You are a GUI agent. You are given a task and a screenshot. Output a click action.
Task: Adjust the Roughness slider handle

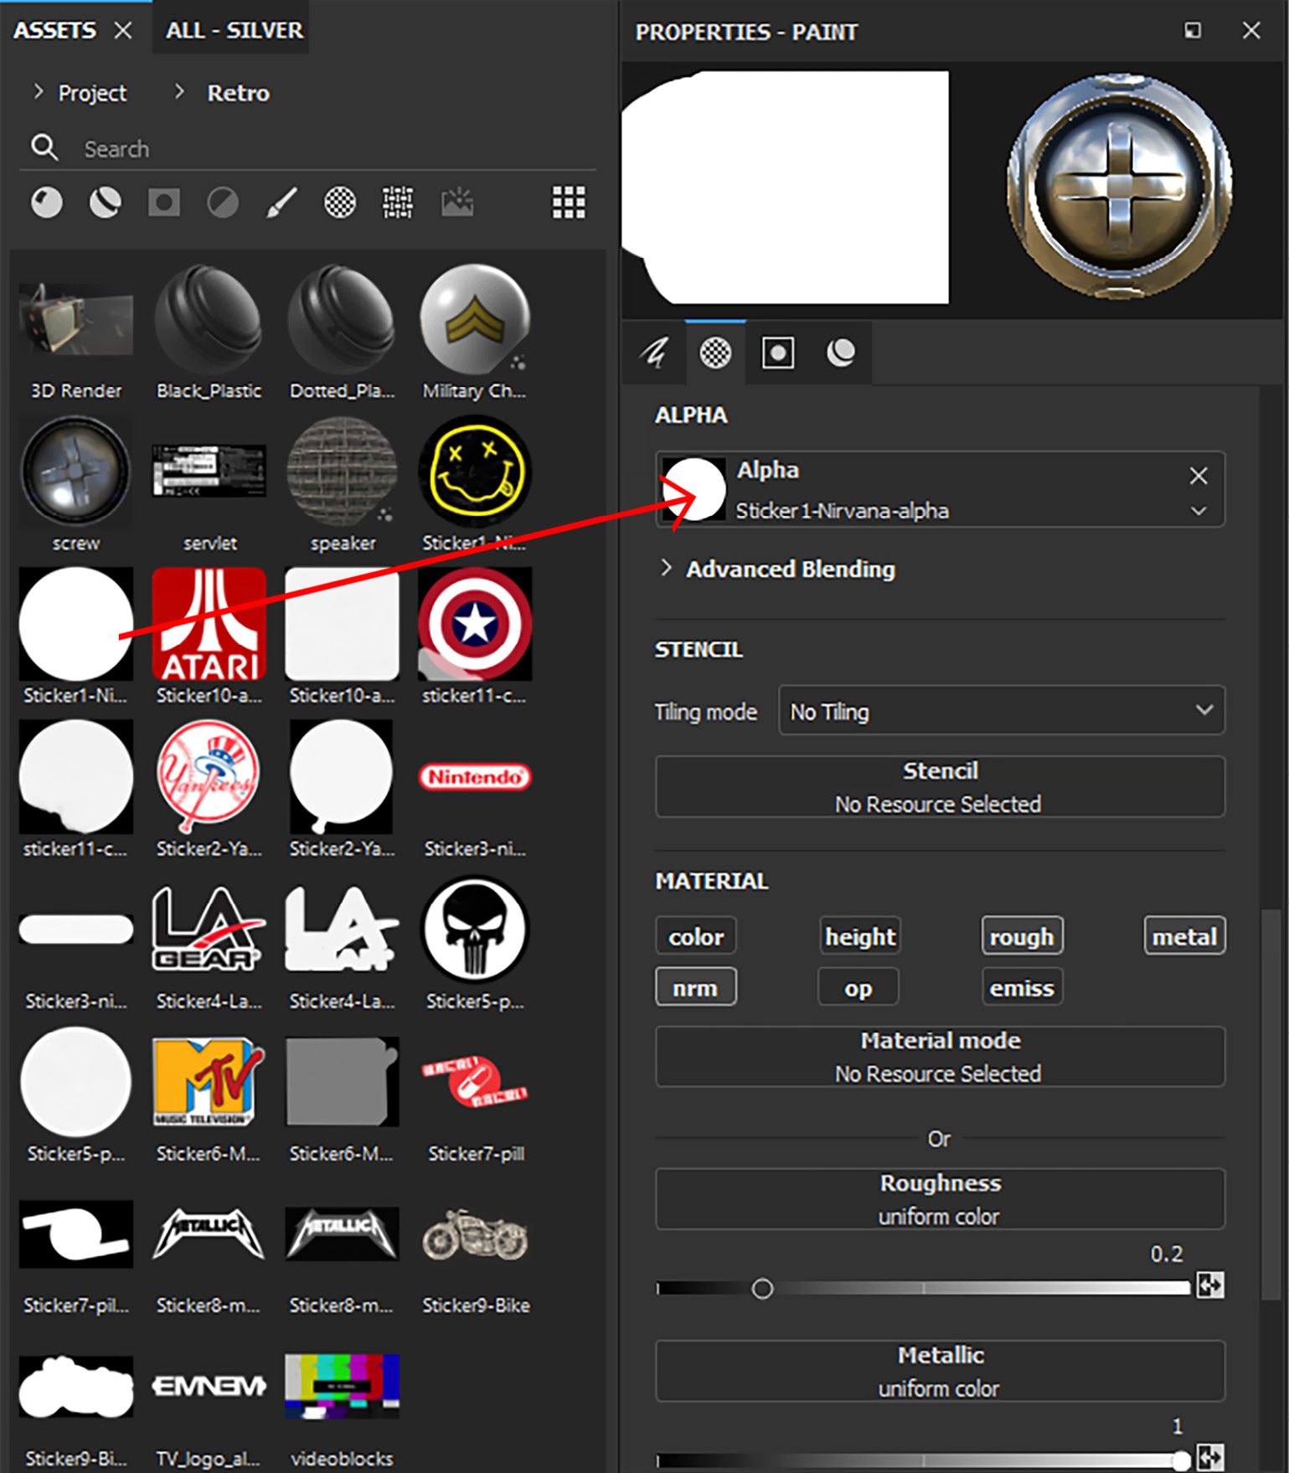762,1289
